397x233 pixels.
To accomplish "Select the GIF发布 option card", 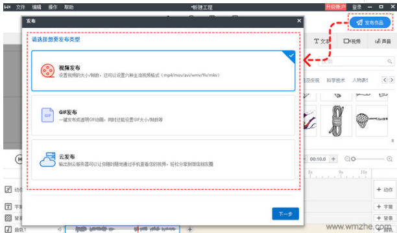I will click(x=163, y=115).
